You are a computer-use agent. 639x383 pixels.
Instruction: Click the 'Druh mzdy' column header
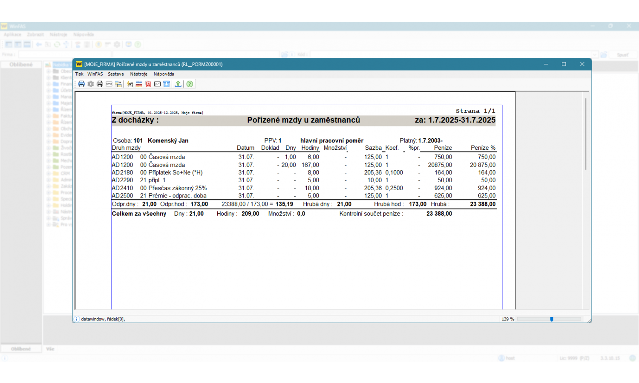click(x=126, y=148)
